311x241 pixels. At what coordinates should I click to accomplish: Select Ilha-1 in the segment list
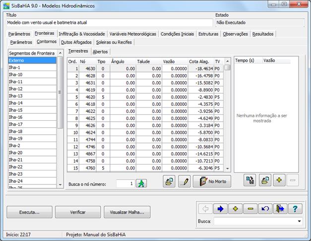[x=32, y=68]
